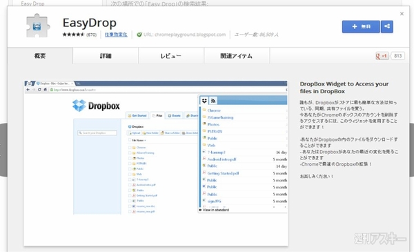The width and height of the screenshot is (414, 252).
Task: Click the 813 count bubble
Action: [x=397, y=56]
